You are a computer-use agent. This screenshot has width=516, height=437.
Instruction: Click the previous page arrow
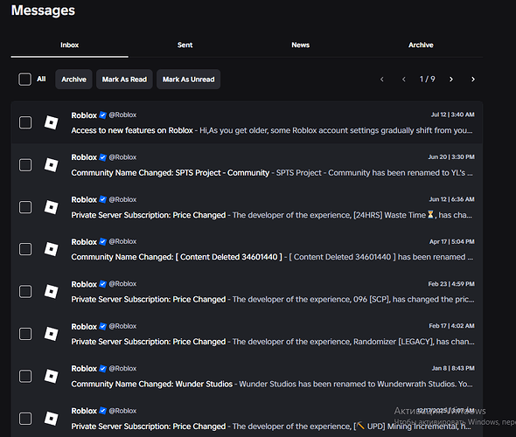(x=404, y=80)
